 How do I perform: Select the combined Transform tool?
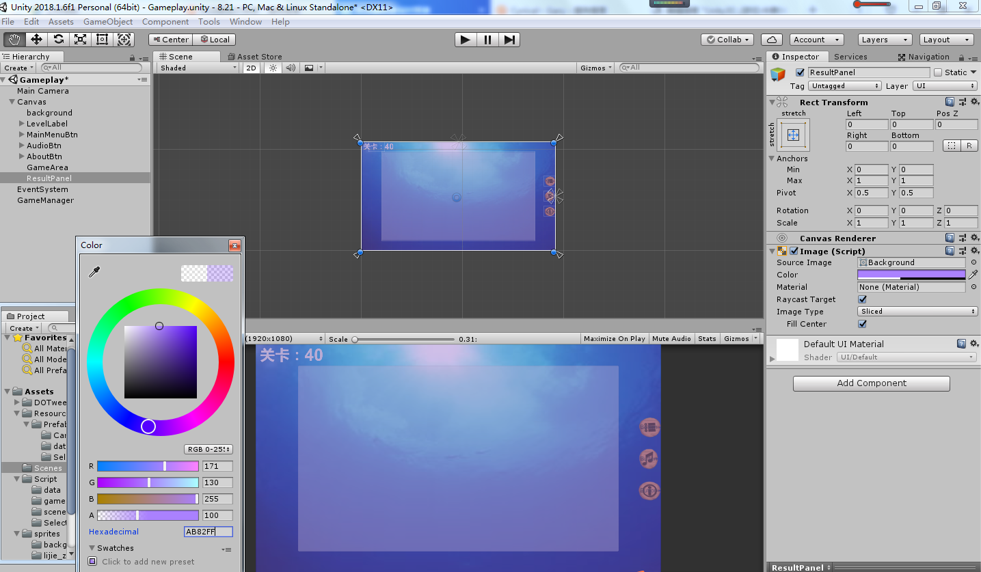[x=124, y=40]
